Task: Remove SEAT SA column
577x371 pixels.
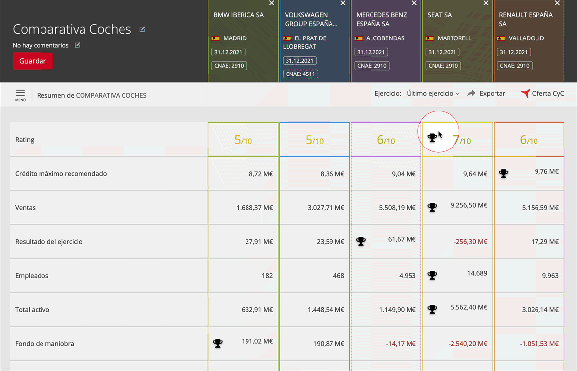Action: 486,3
